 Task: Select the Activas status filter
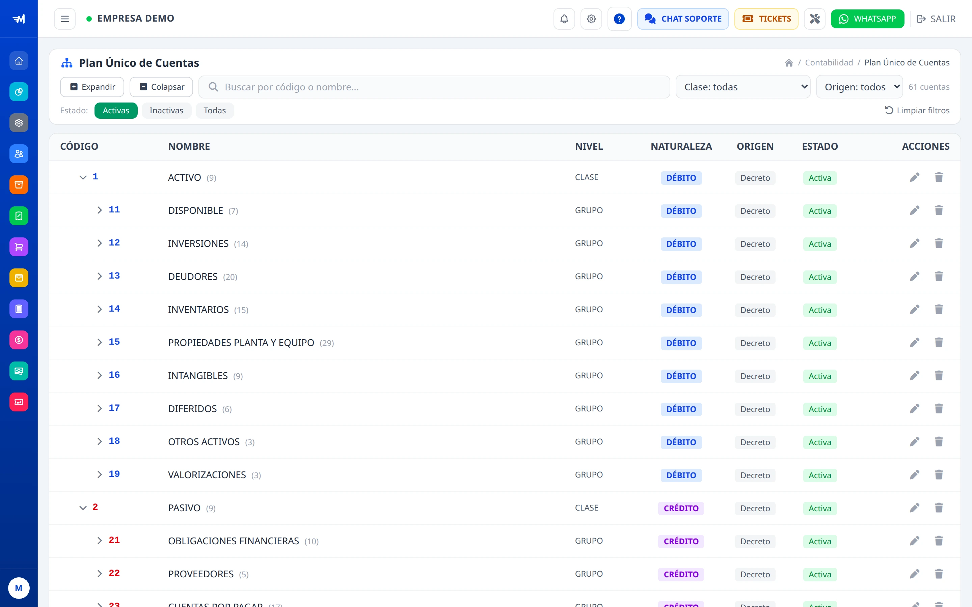116,110
